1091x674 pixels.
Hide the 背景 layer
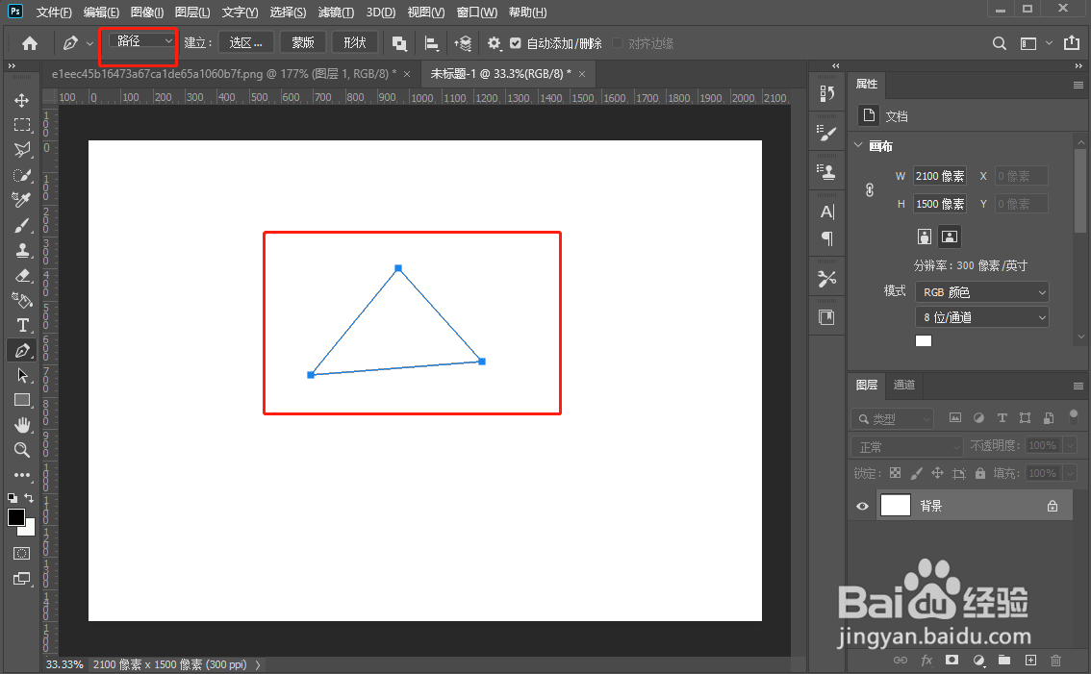(862, 506)
